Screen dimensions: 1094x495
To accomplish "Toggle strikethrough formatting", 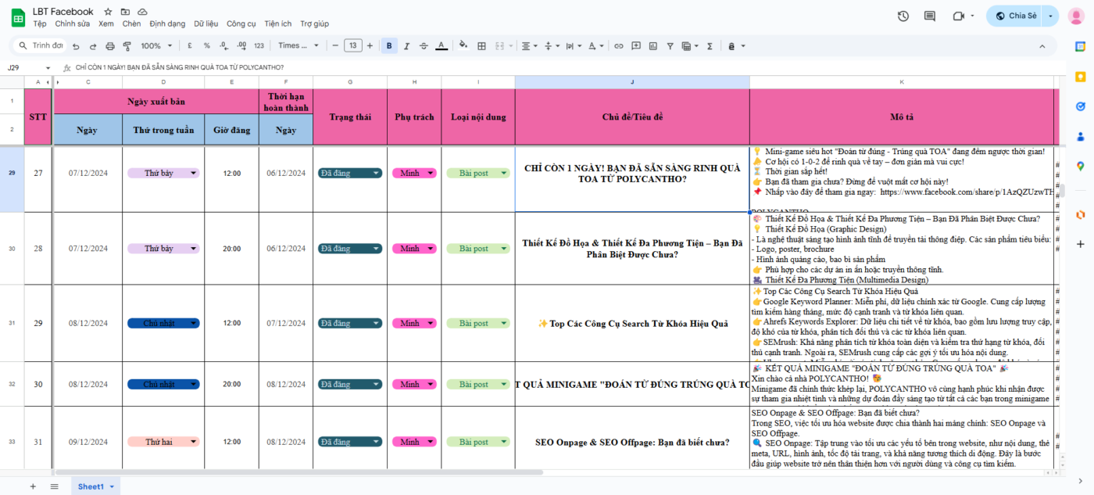I will (x=424, y=46).
